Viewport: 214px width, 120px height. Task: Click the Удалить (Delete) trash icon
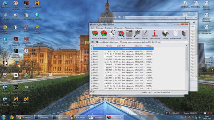129,35
